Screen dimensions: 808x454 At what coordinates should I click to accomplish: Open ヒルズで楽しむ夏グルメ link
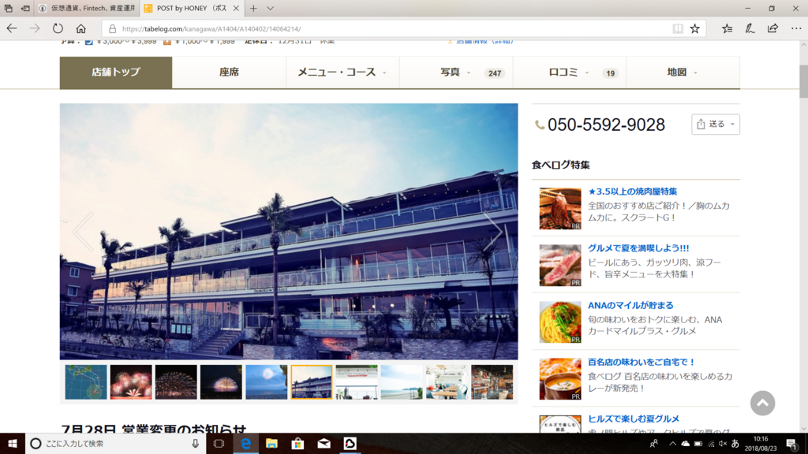point(634,419)
